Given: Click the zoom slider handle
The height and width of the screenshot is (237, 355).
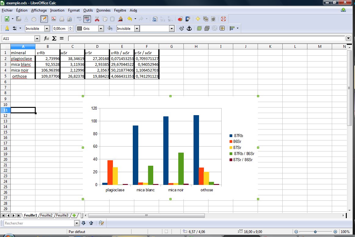Looking at the screenshot, I should (x=315, y=232).
